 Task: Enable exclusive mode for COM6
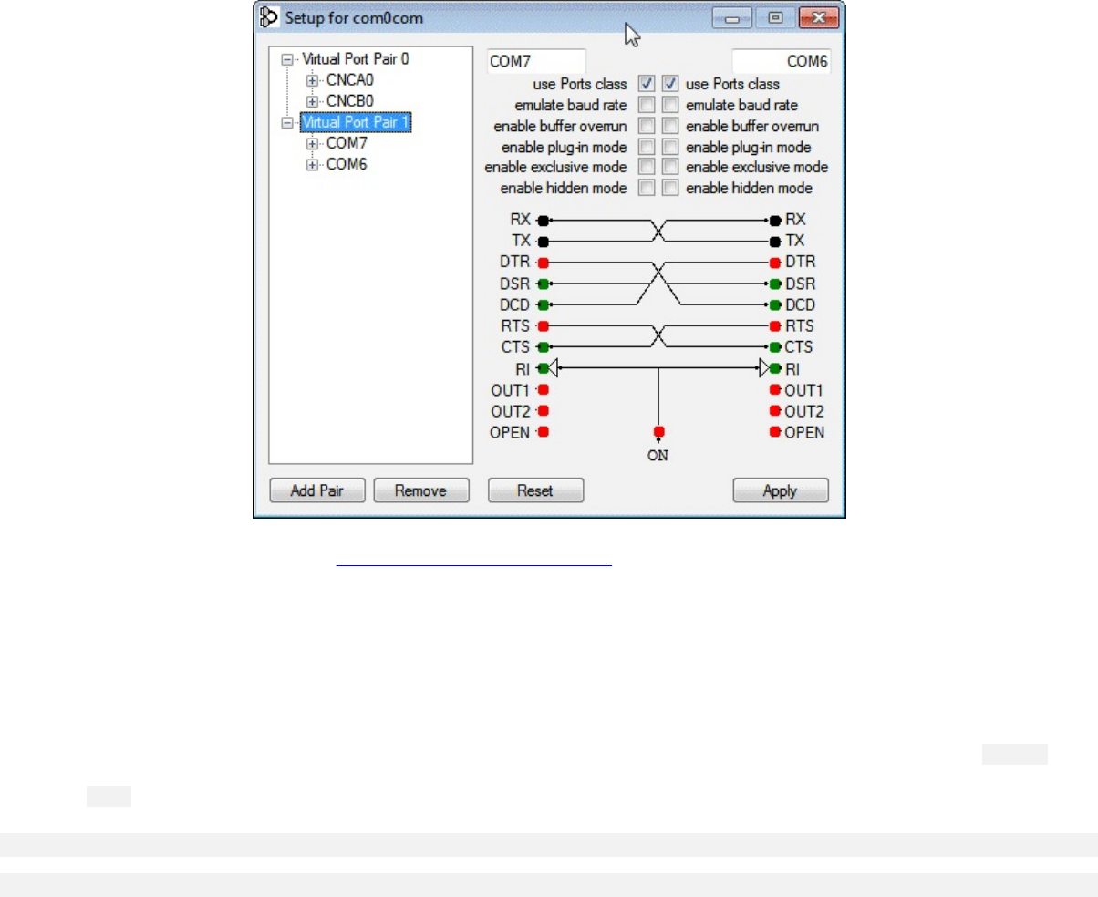coord(670,167)
